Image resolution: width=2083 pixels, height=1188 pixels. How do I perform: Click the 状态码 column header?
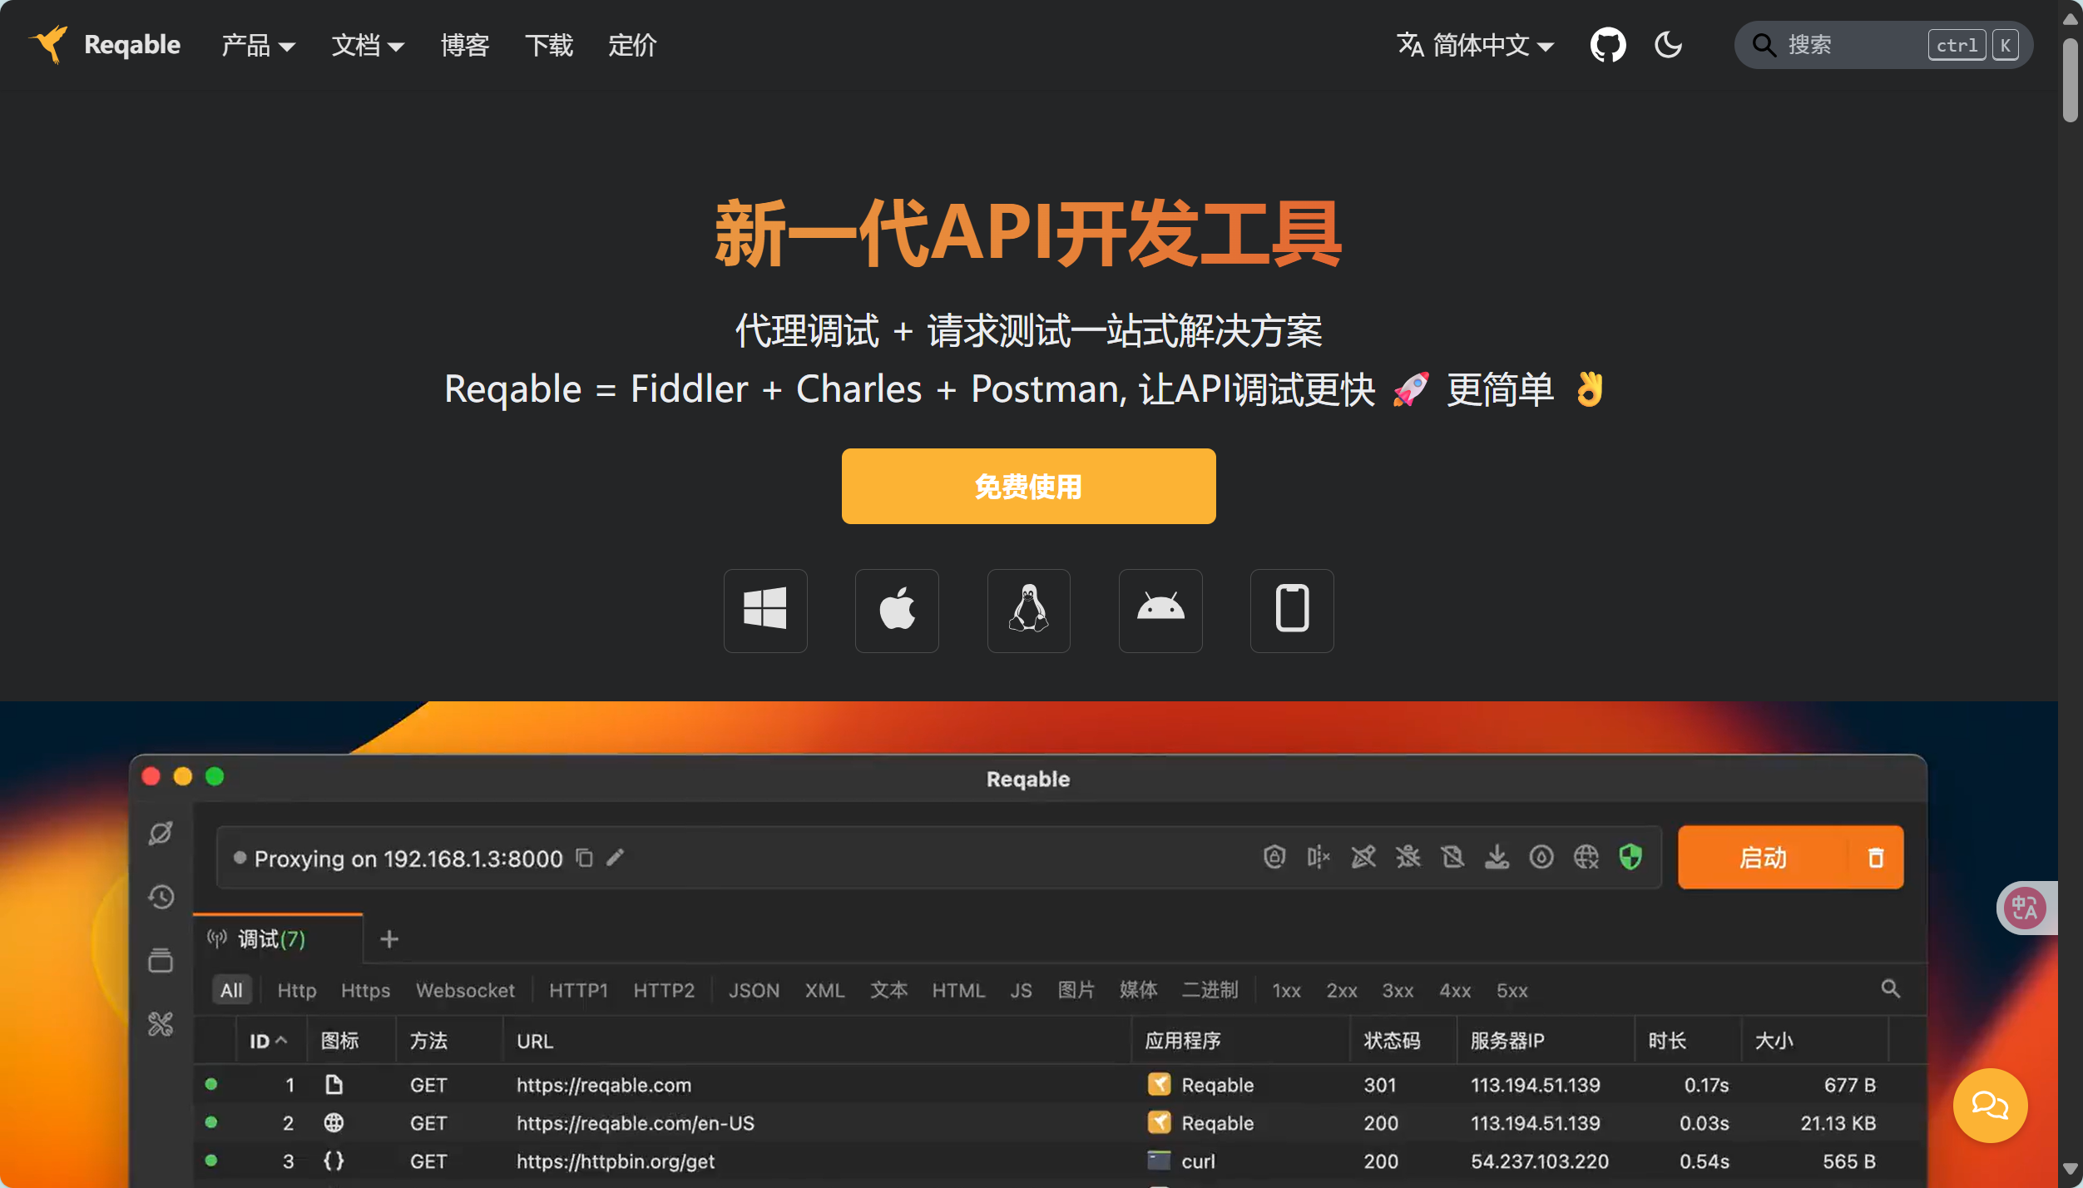pos(1392,1041)
